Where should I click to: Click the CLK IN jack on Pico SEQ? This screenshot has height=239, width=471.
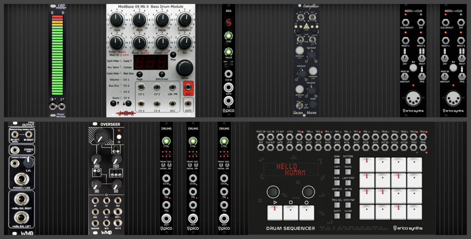coord(228,74)
